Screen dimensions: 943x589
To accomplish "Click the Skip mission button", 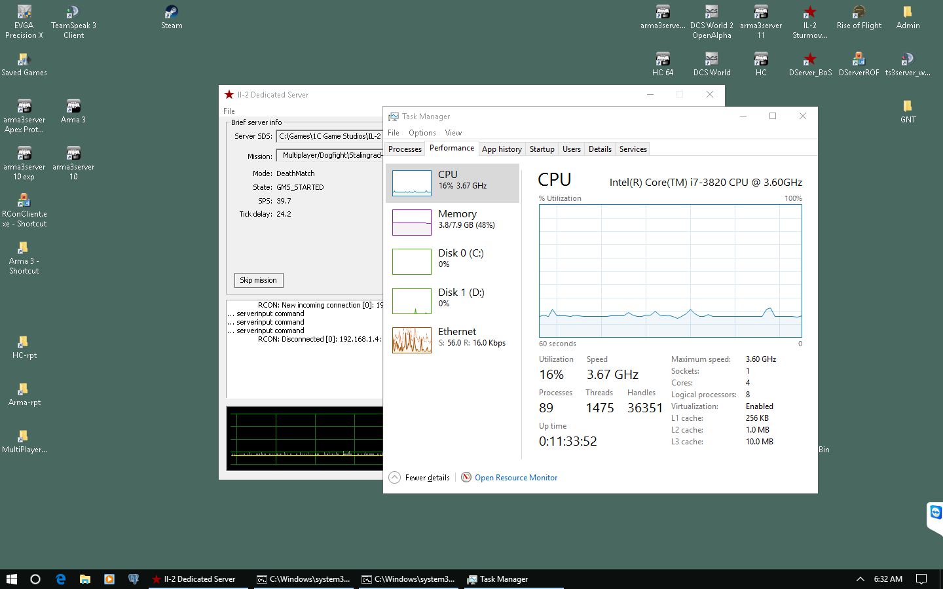I will pos(259,280).
